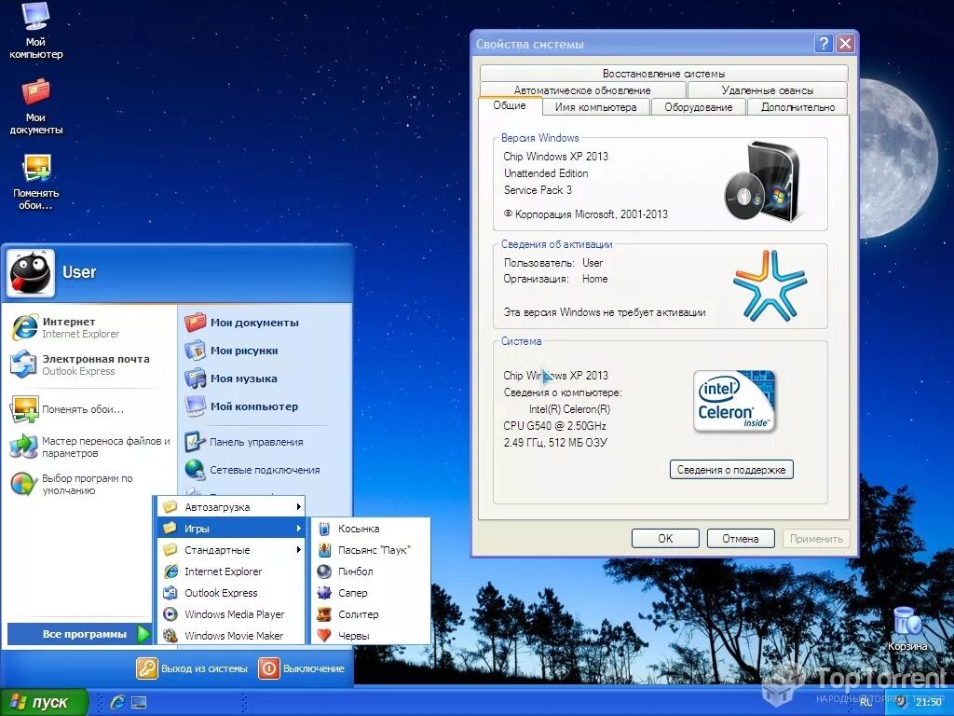Open the Корзина recycle bin icon
This screenshot has width=954, height=716.
point(907,629)
